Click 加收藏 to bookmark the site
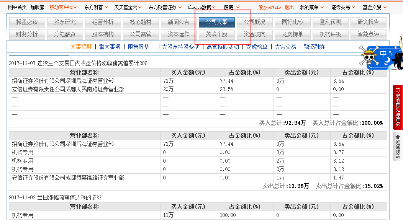 tap(38, 7)
